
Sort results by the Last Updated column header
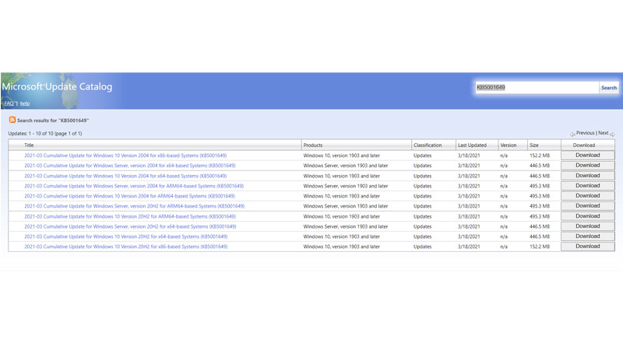[472, 145]
